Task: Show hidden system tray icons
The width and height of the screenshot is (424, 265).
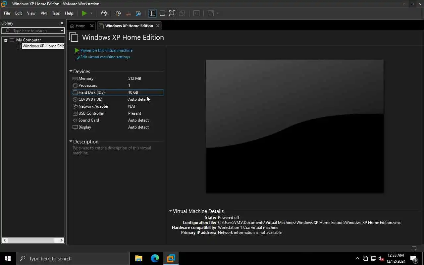Action: pyautogui.click(x=357, y=258)
